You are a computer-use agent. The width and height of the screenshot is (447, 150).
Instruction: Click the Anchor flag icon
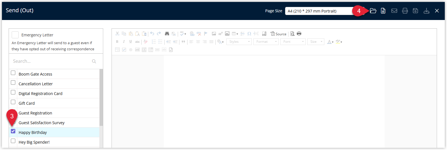206,34
